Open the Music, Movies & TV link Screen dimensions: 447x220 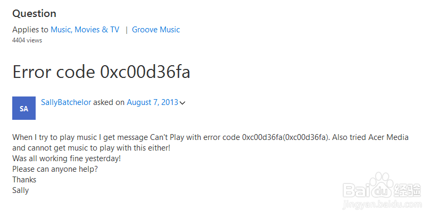coord(85,30)
